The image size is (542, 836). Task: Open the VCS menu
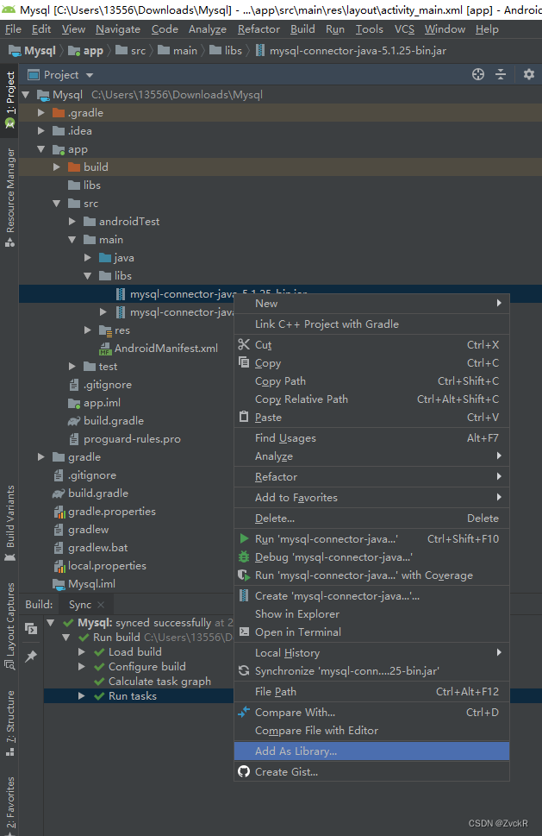(404, 29)
